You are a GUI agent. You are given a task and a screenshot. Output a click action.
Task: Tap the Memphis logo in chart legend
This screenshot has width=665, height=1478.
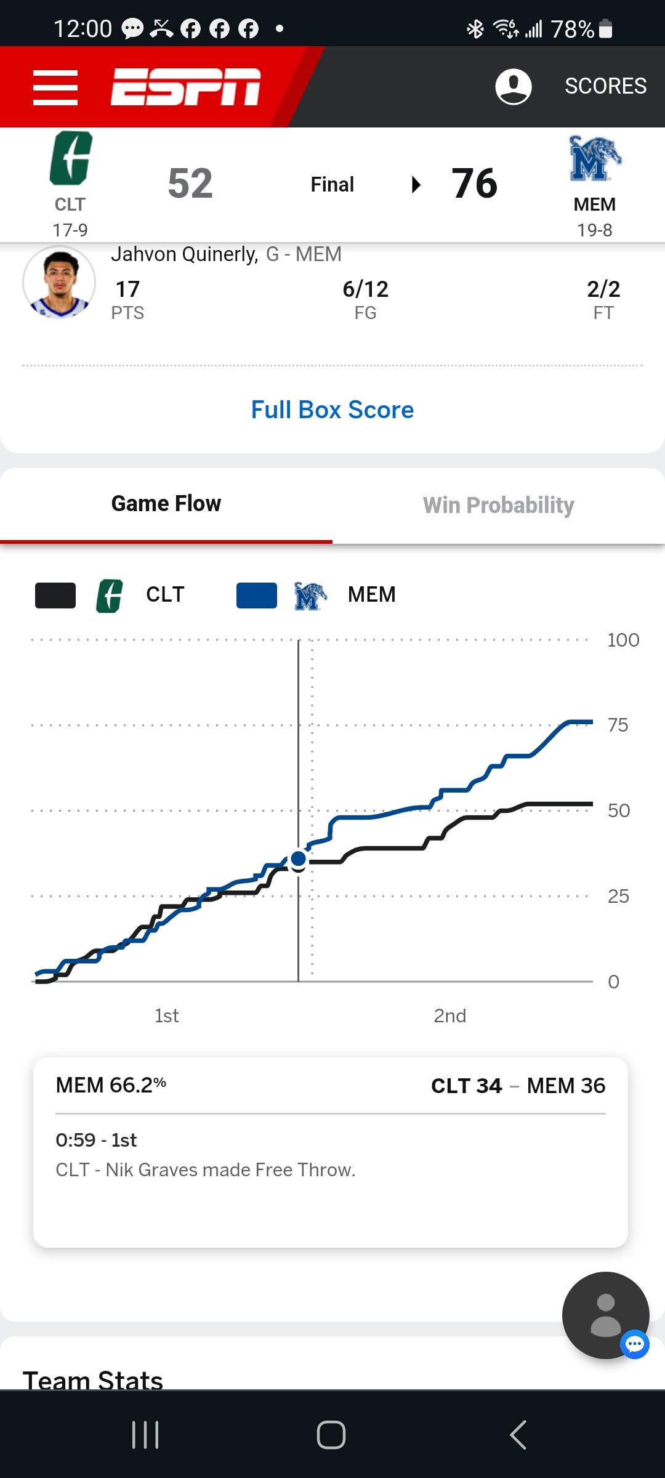(310, 596)
